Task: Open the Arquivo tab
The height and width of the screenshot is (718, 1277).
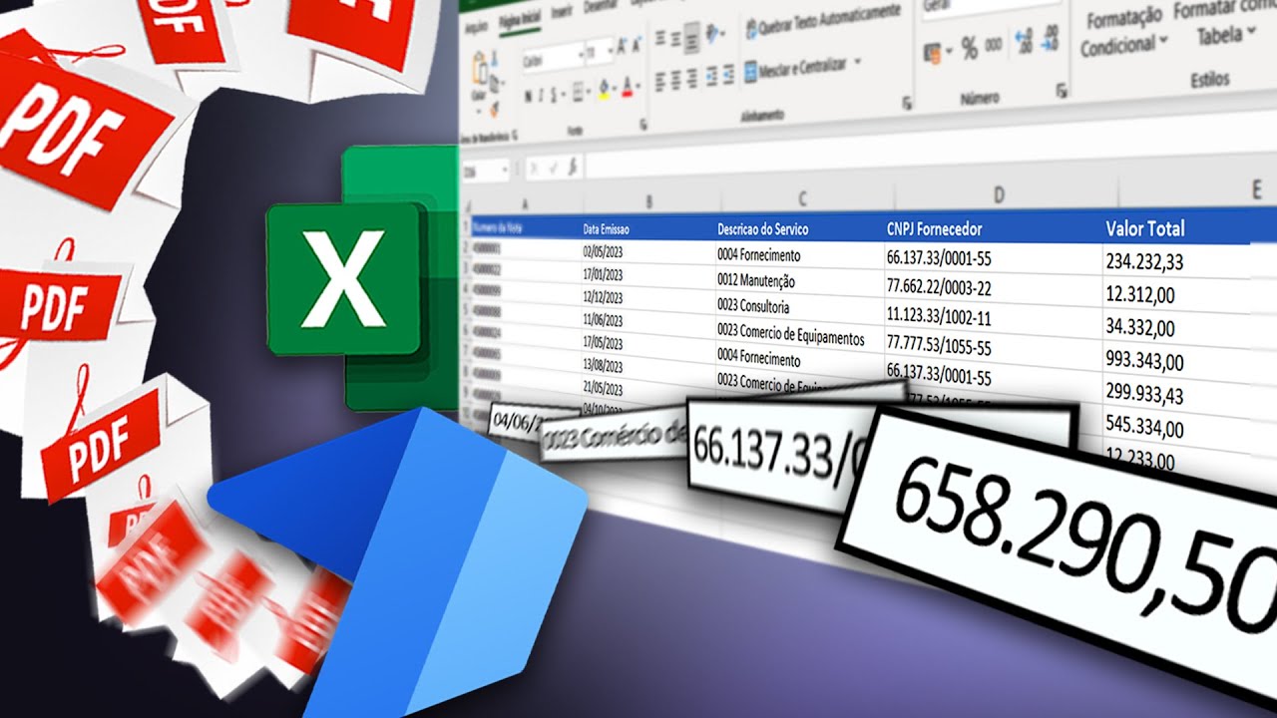Action: coord(477,27)
